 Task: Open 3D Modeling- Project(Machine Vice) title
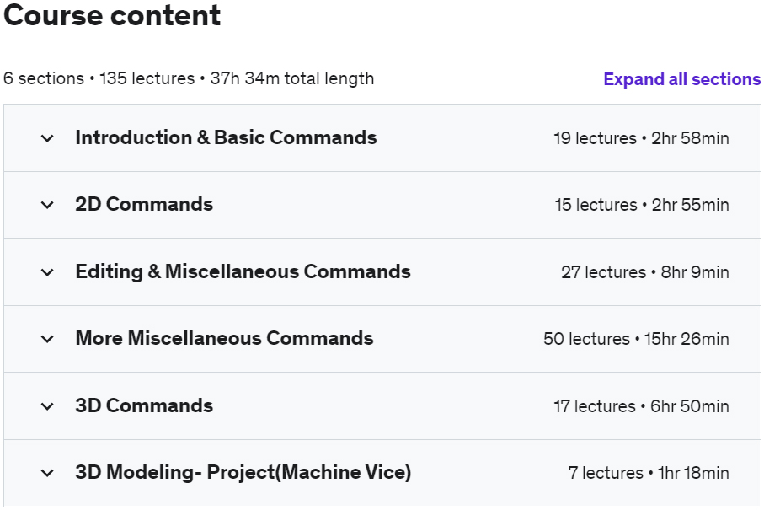pos(243,472)
